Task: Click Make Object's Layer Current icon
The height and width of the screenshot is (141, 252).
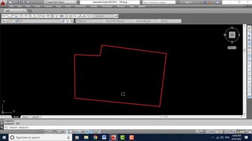Action: (x=63, y=21)
